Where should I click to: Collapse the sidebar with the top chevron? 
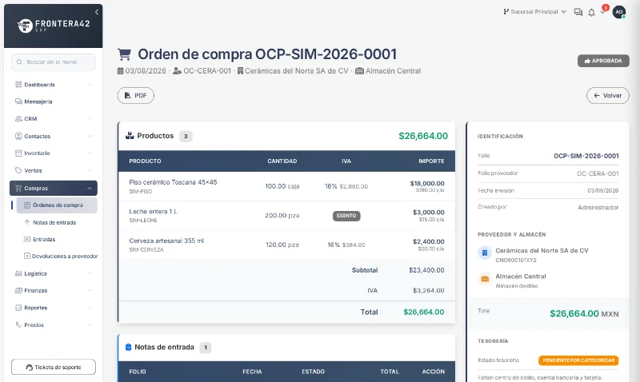[x=97, y=12]
